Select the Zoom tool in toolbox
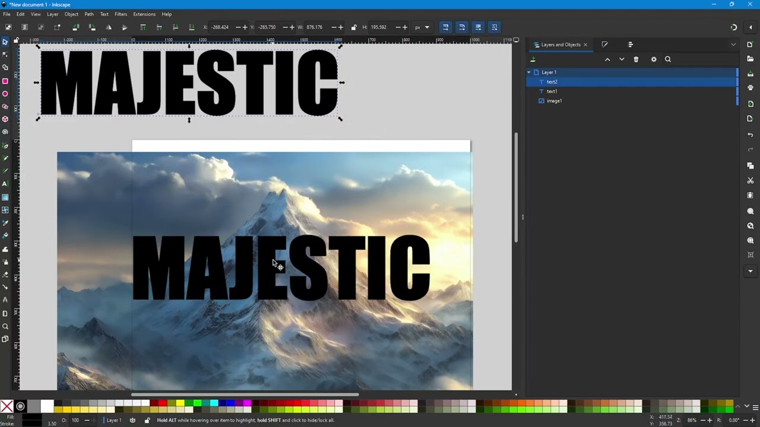The height and width of the screenshot is (427, 760). pyautogui.click(x=5, y=326)
